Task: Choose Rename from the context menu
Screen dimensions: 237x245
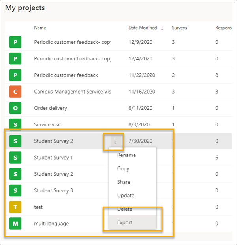Action: click(126, 155)
